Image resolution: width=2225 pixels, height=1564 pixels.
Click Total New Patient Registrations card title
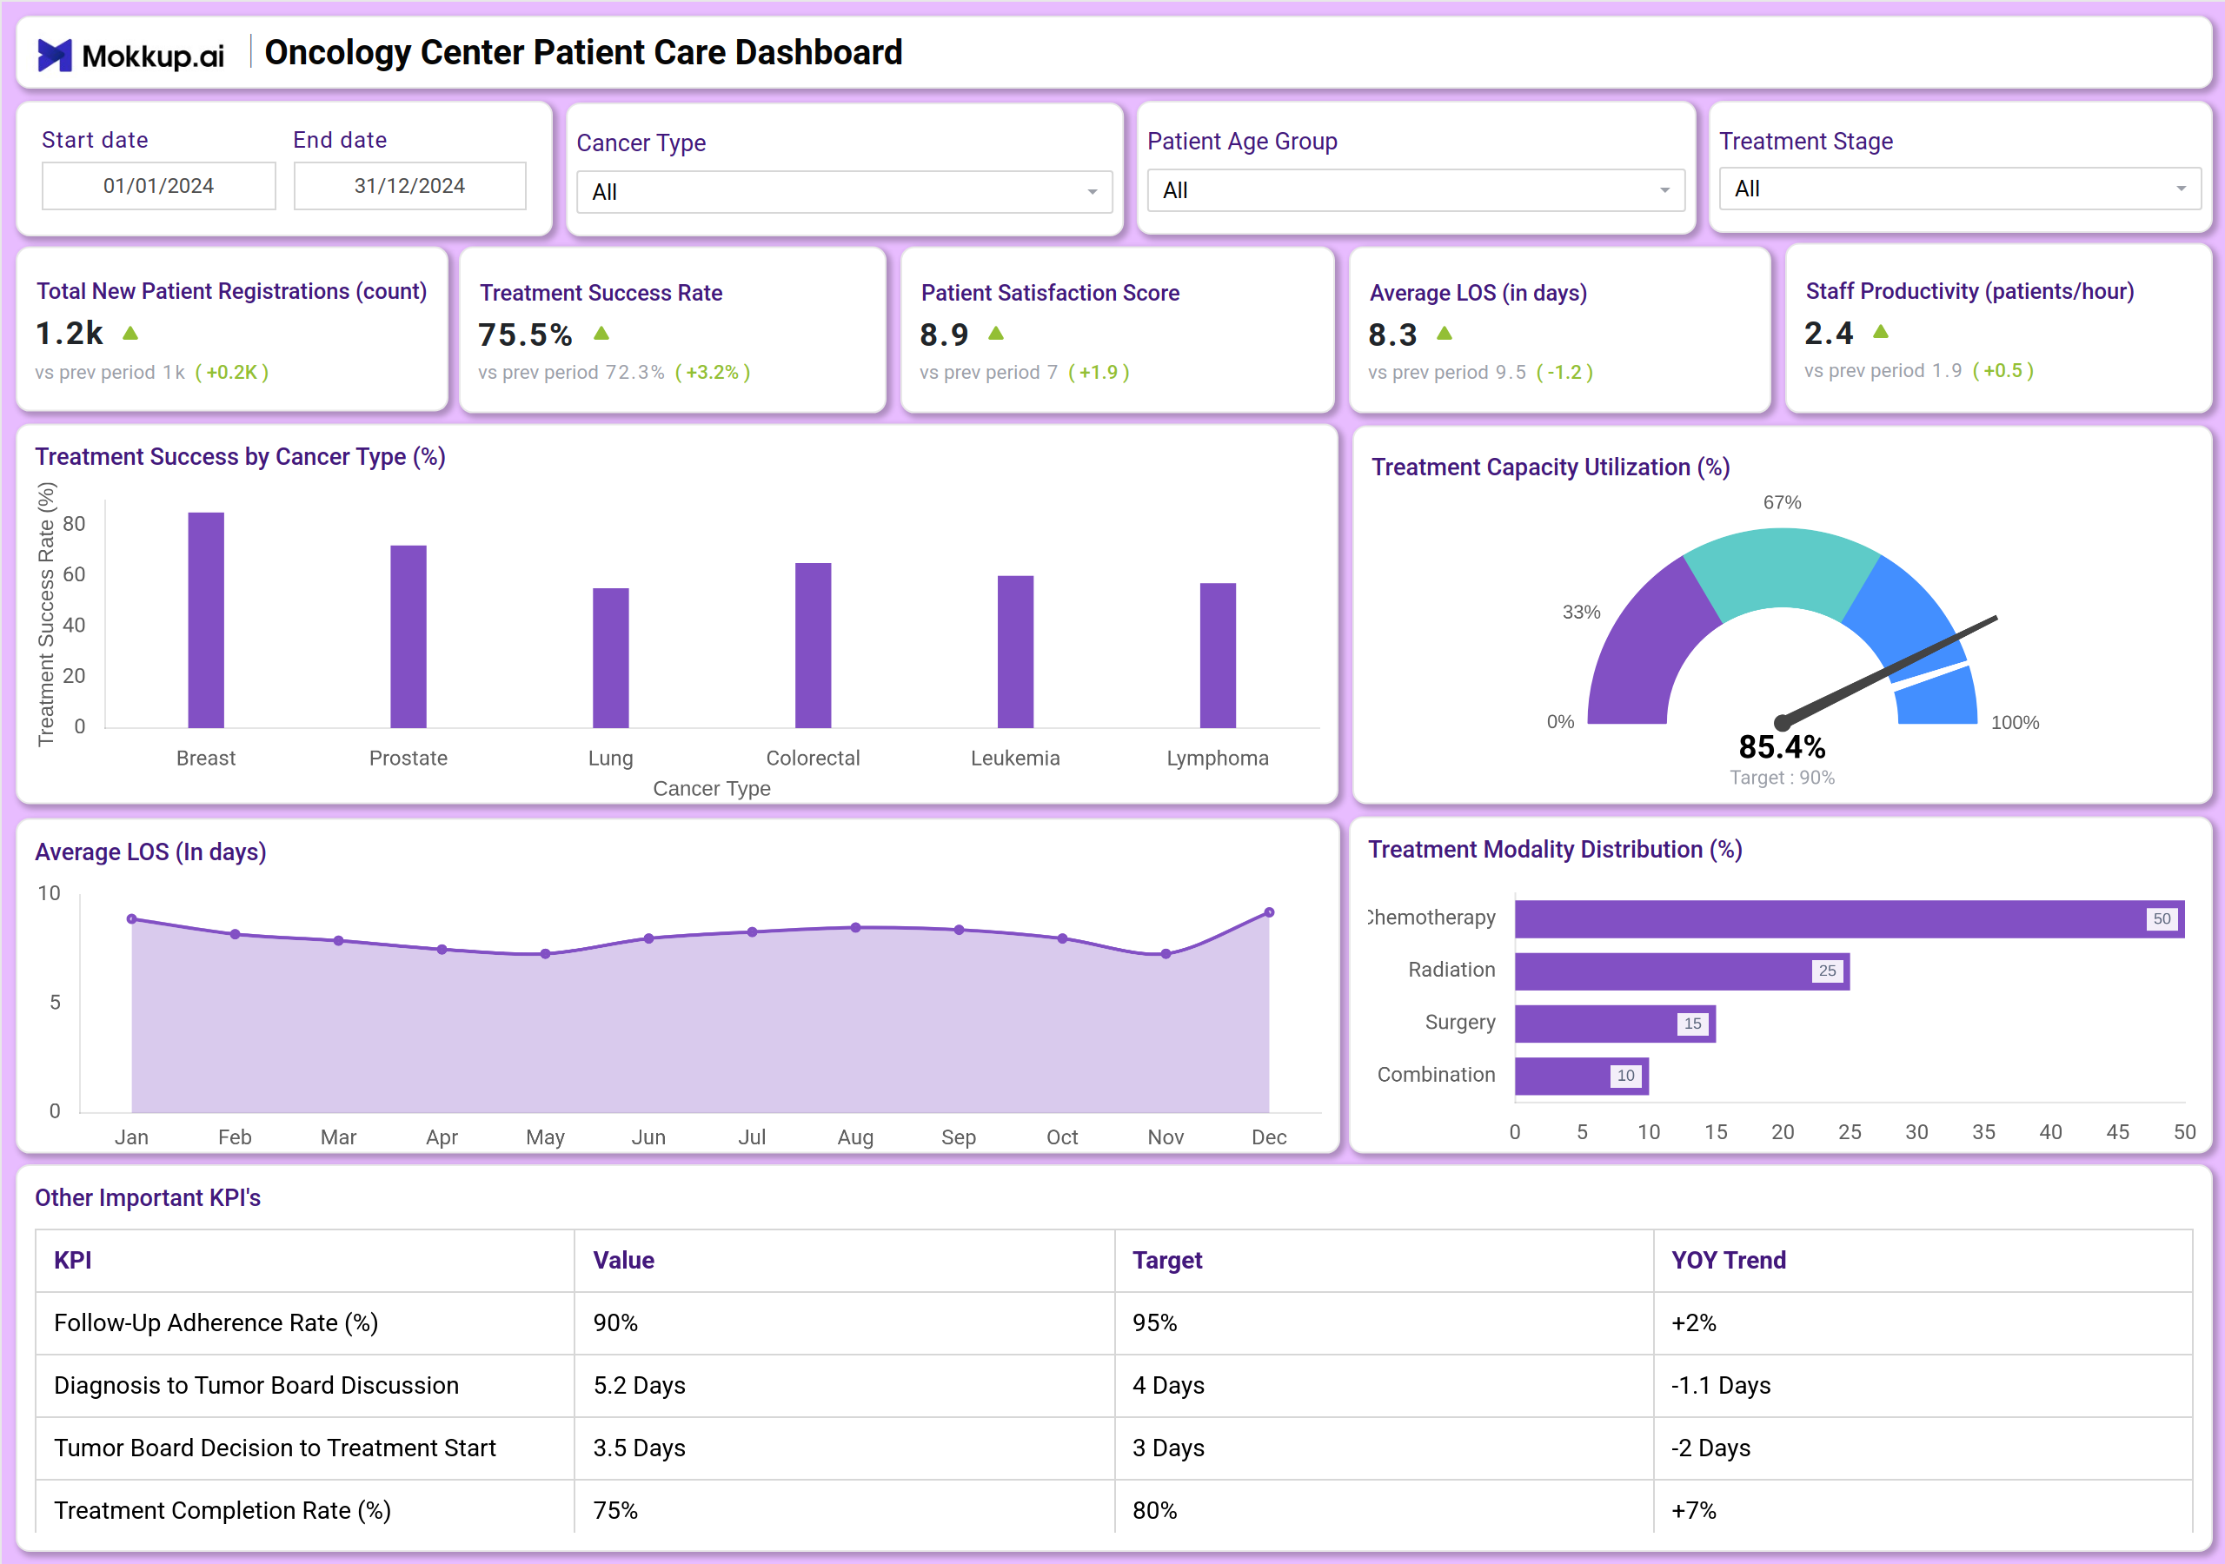(231, 292)
